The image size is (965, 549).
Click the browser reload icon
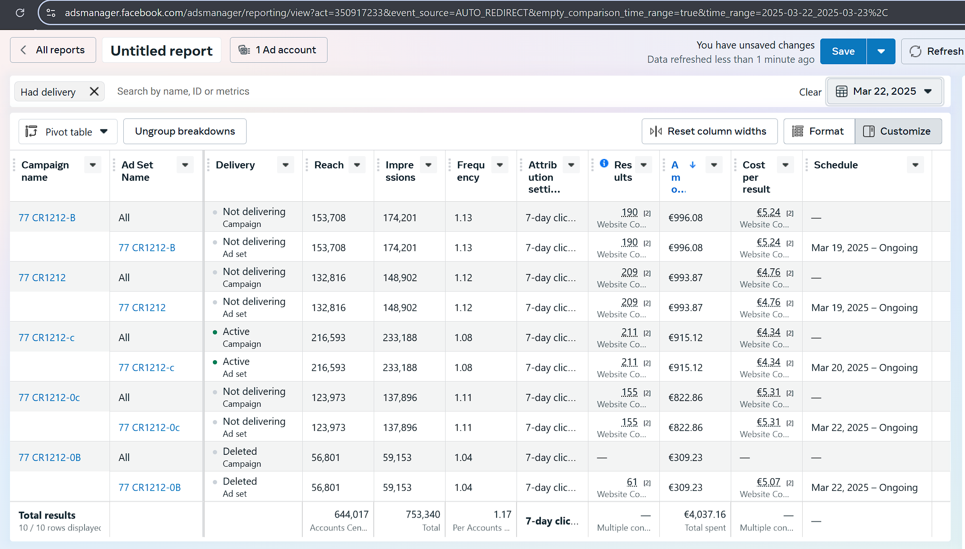pos(20,13)
